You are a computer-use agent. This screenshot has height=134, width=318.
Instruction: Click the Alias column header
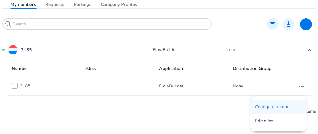(91, 68)
